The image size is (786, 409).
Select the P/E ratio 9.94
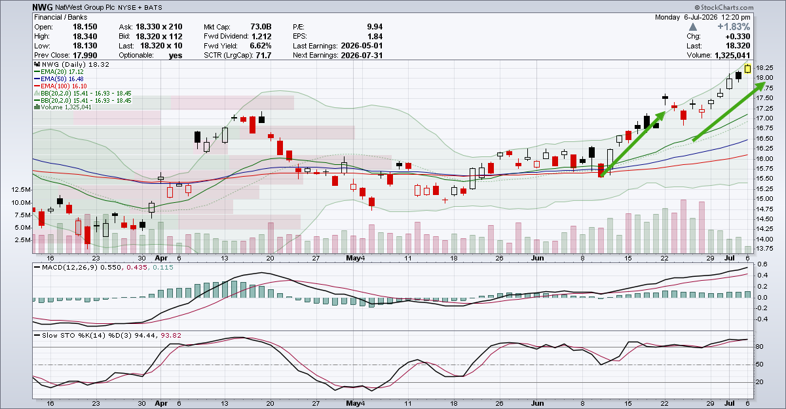pyautogui.click(x=375, y=27)
